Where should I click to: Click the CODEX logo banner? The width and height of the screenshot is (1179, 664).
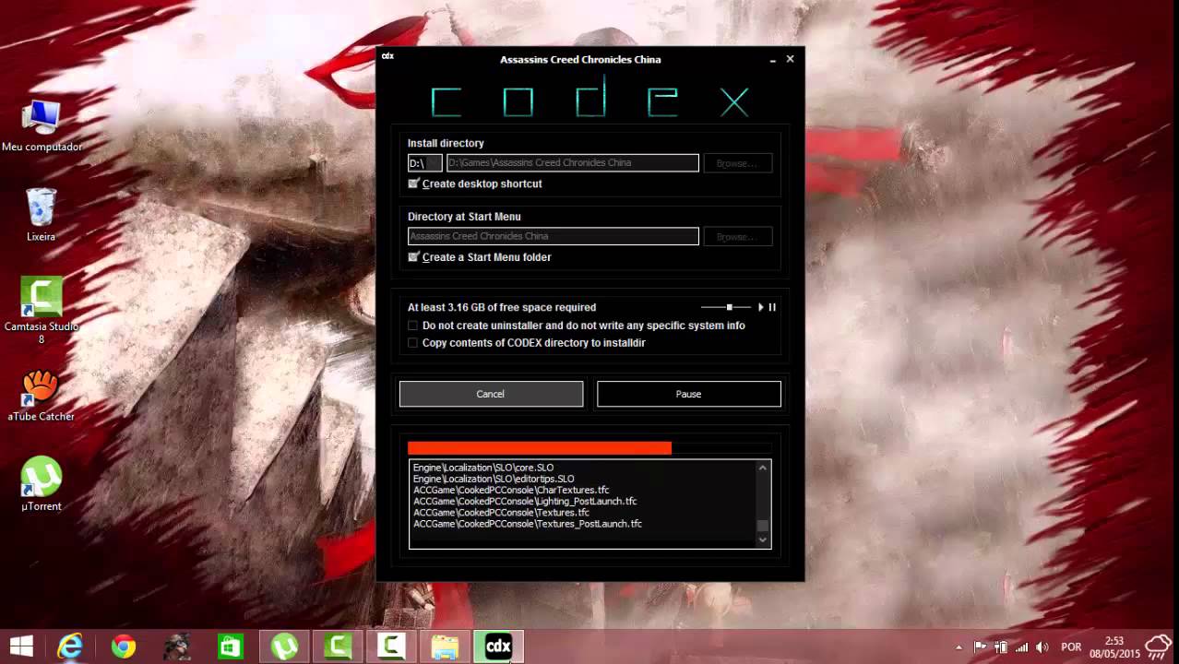pos(590,100)
